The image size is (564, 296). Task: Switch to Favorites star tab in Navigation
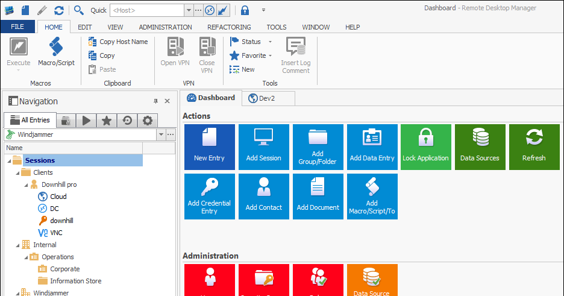[107, 121]
